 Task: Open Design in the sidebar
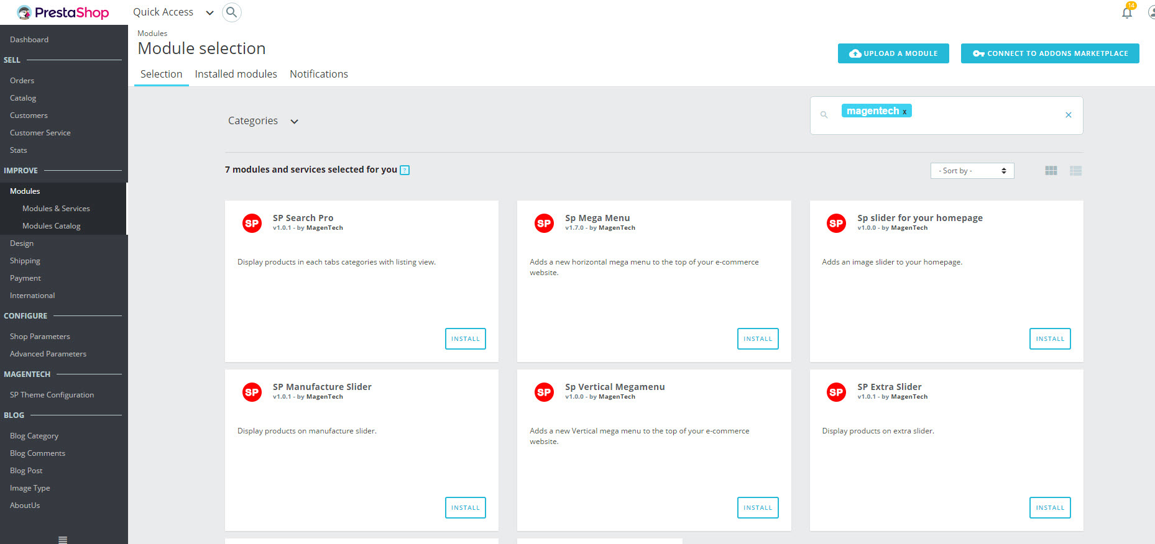(x=22, y=243)
